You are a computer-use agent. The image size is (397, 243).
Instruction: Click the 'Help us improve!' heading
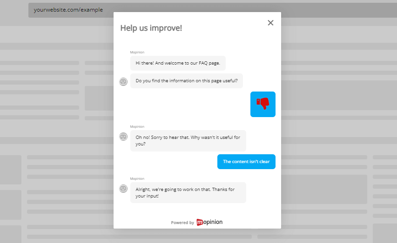coord(151,28)
